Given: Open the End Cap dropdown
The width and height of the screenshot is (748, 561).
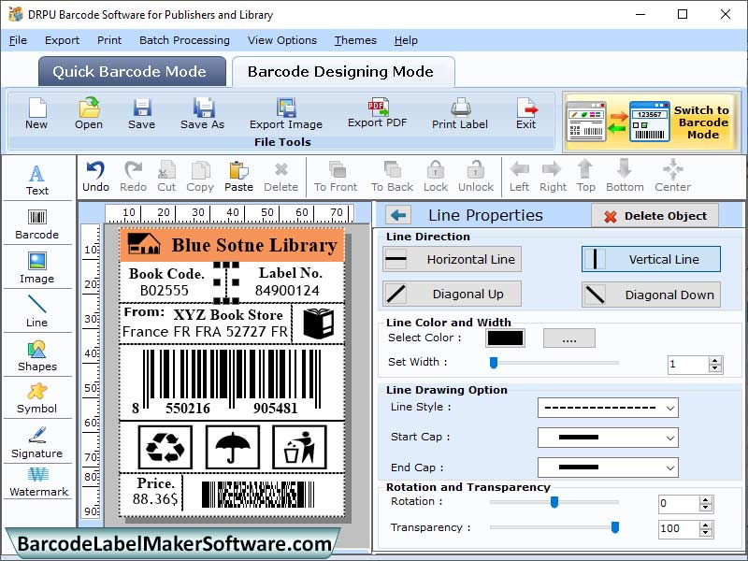Looking at the screenshot, I should coord(608,467).
